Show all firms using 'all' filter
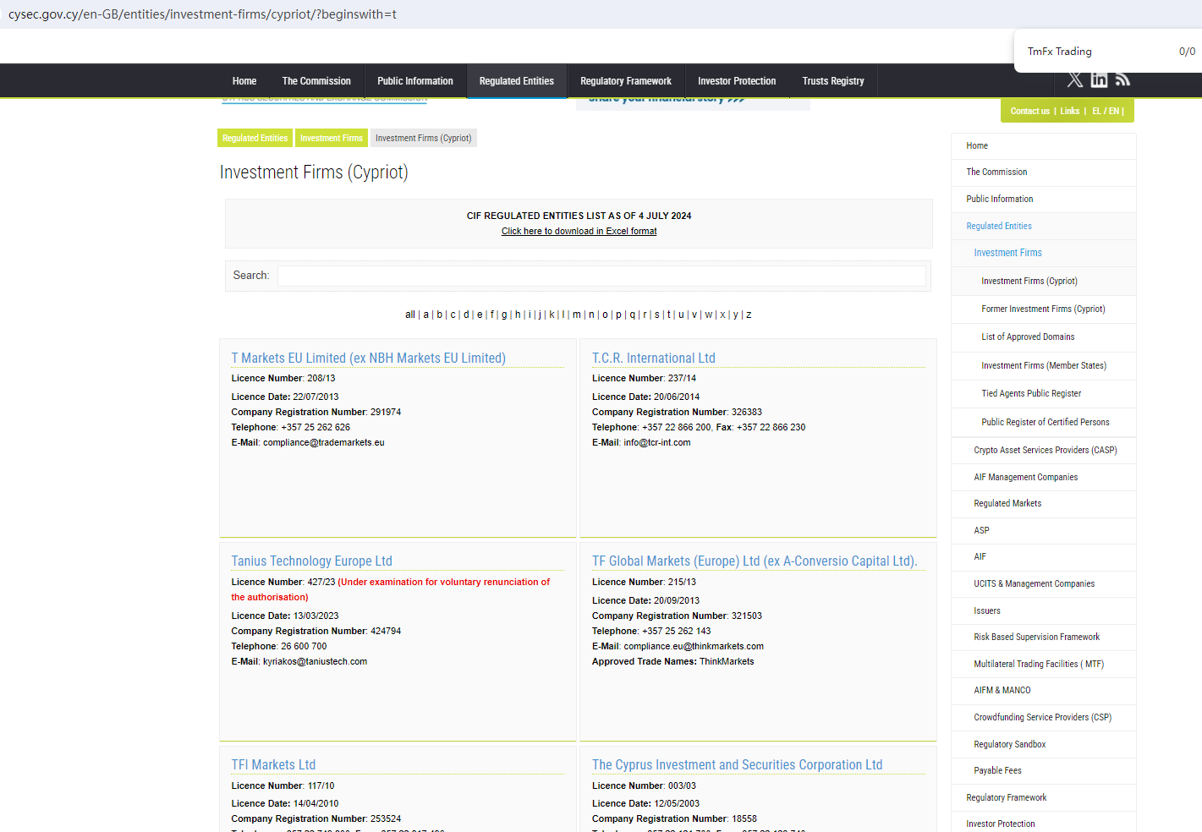This screenshot has height=832, width=1202. 409,315
